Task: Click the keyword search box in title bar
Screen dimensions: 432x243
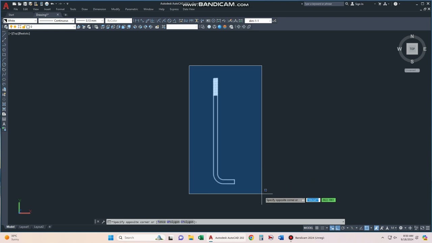Action: (x=323, y=4)
